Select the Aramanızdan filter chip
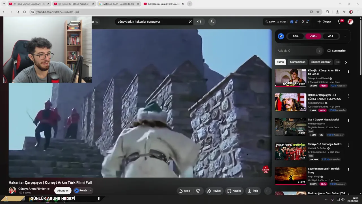Screen dimensions: 362x204 click(298, 62)
